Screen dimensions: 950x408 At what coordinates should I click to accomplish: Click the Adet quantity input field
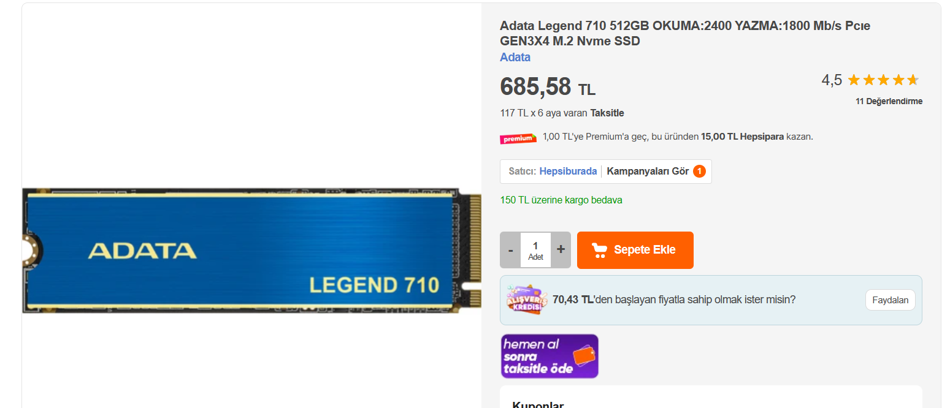point(535,250)
